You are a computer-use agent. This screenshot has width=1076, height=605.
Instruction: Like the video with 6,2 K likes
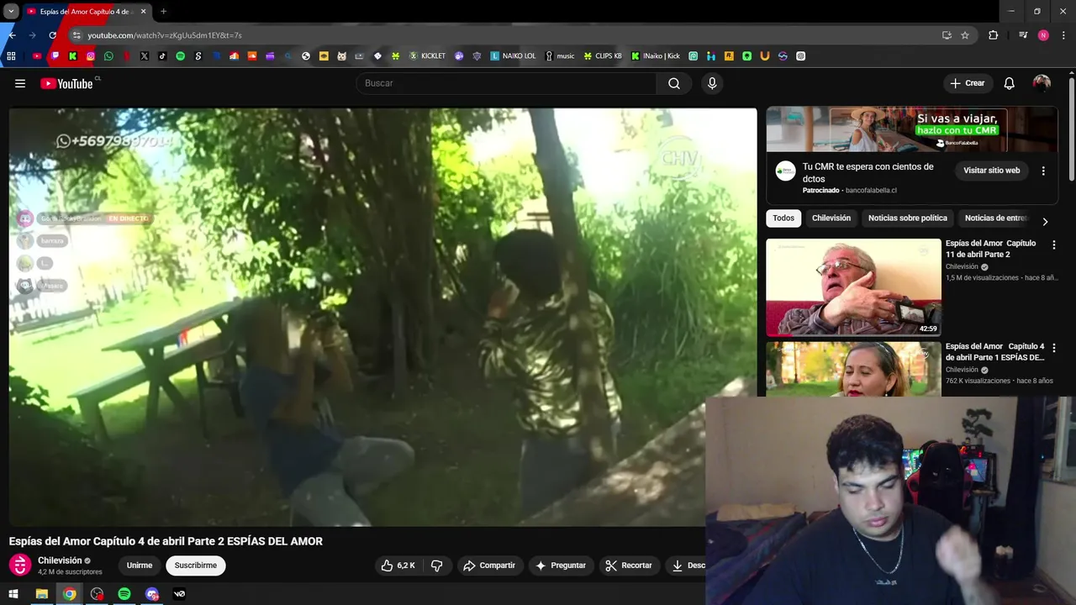pos(398,566)
